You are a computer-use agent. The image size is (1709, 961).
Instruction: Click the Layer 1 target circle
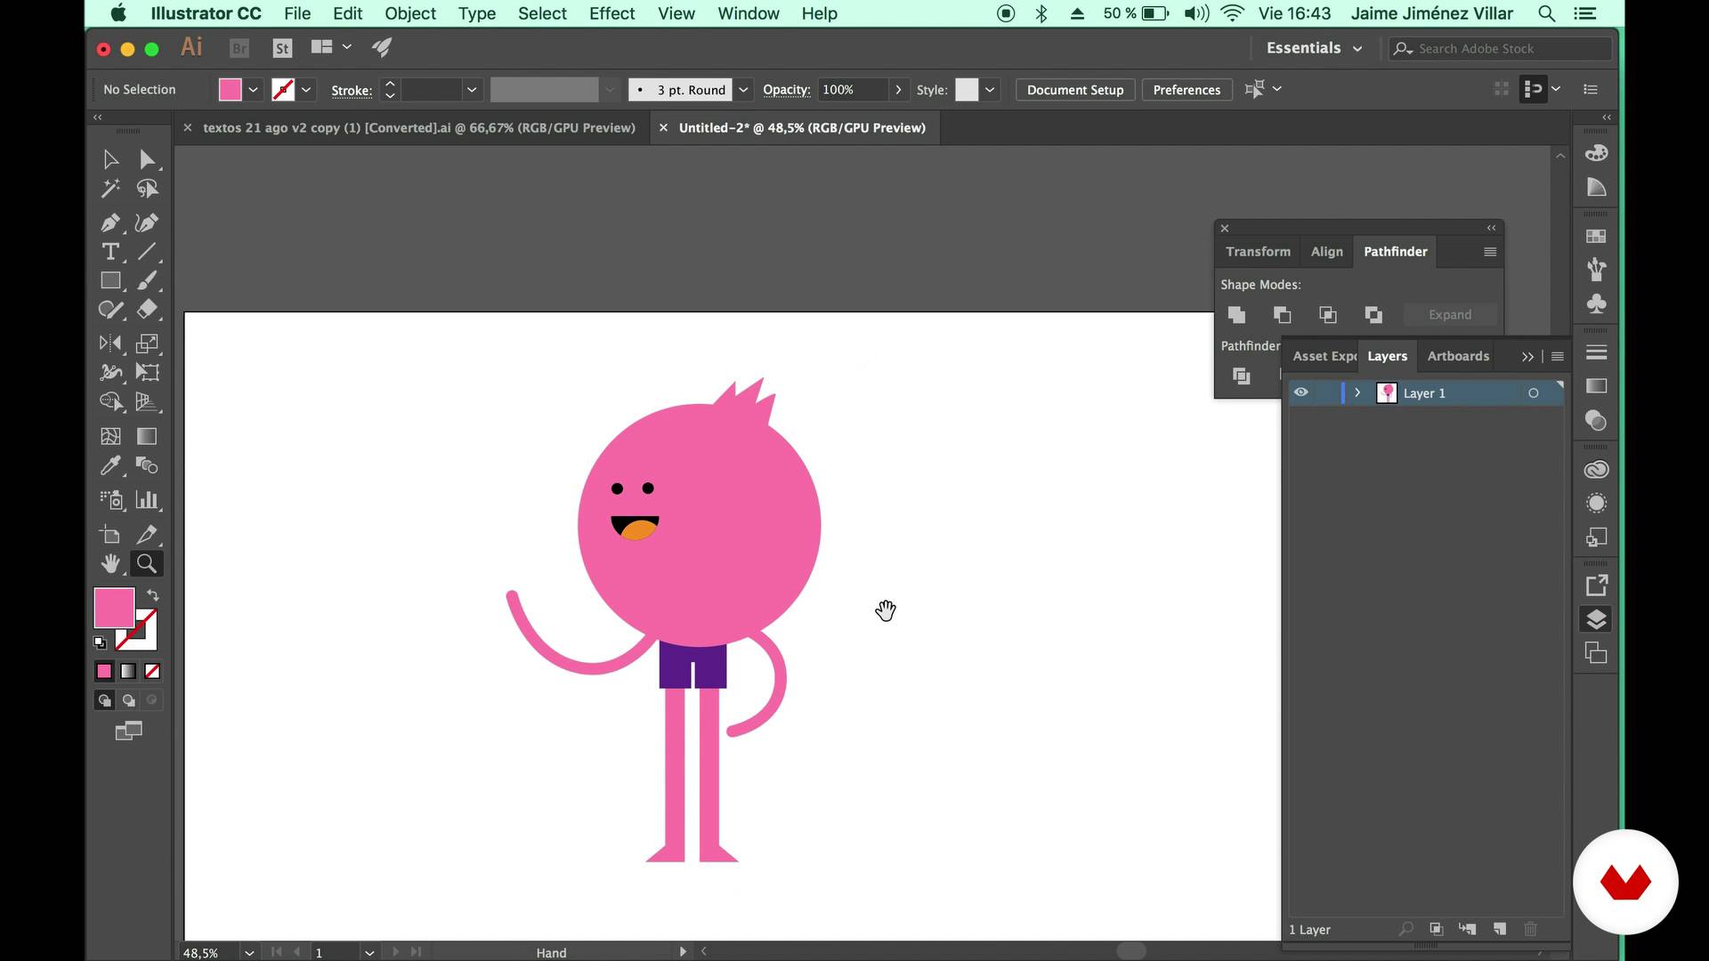(x=1533, y=393)
